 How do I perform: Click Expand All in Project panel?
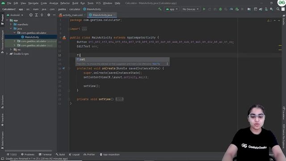(x=36, y=15)
